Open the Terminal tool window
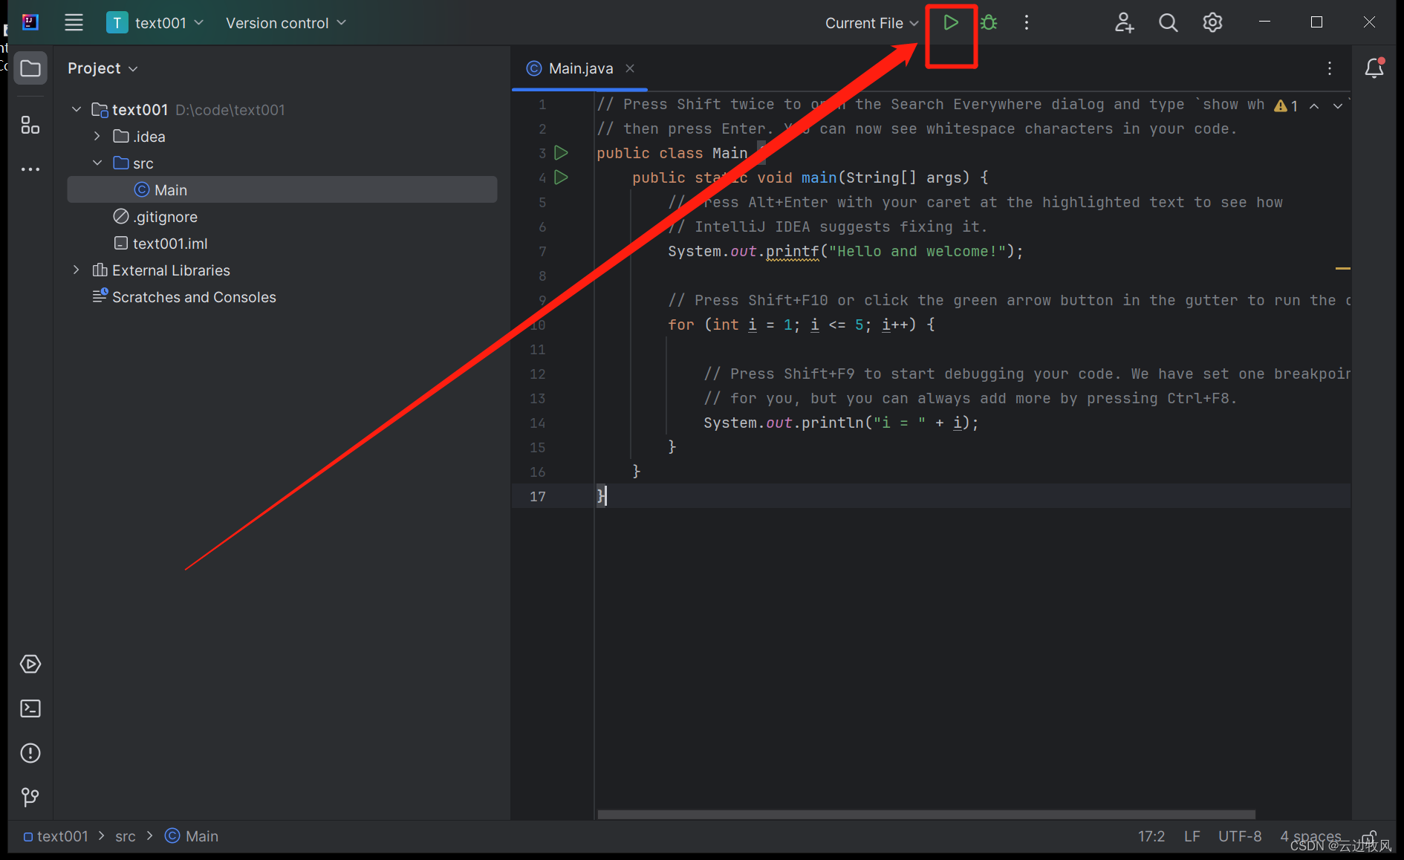Screen dimensions: 1404x860 tap(30, 708)
